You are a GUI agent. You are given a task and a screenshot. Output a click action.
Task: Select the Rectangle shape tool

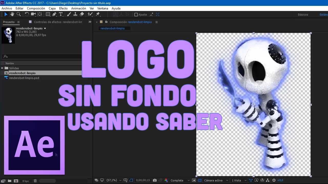[48, 14]
